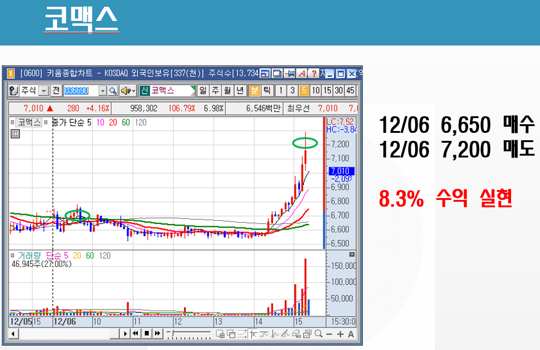Zoom in chart with plus icon
The image size is (540, 350).
pyautogui.click(x=340, y=334)
